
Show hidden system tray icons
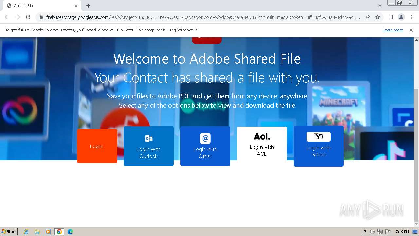(x=365, y=232)
